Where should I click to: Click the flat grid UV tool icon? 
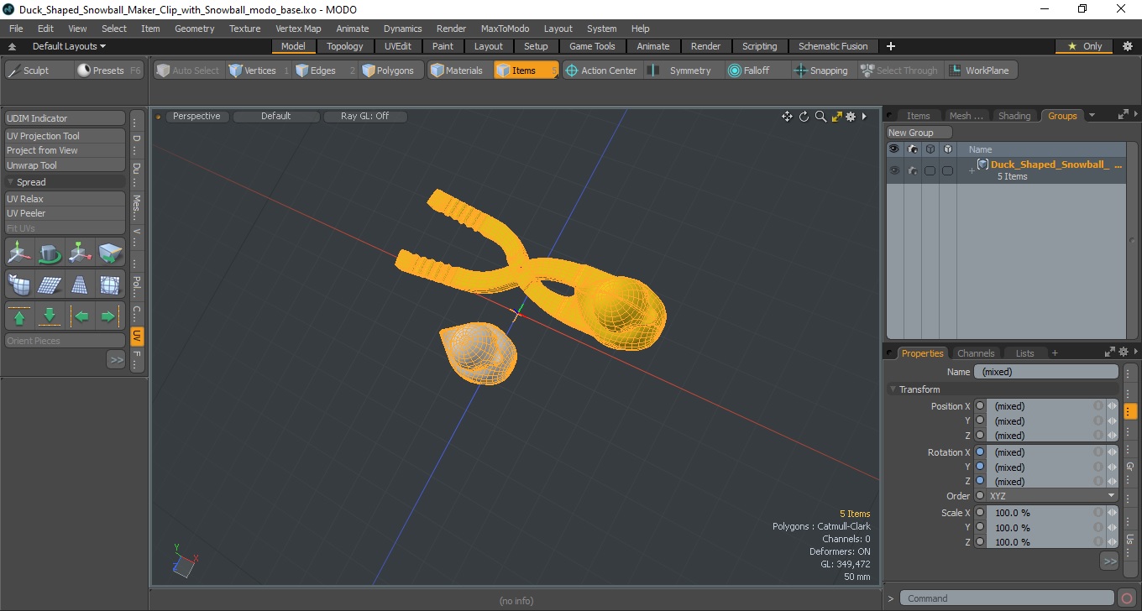tap(50, 285)
